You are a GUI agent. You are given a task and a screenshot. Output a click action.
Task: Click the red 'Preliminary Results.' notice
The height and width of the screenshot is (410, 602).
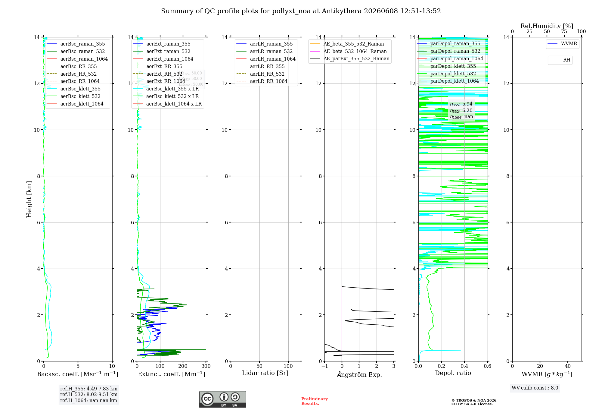coord(315,401)
